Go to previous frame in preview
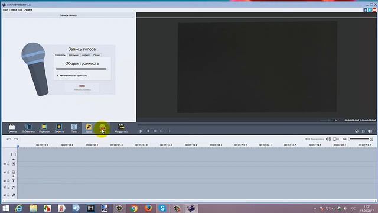Viewport: 378px width, 213px height. coord(155,131)
